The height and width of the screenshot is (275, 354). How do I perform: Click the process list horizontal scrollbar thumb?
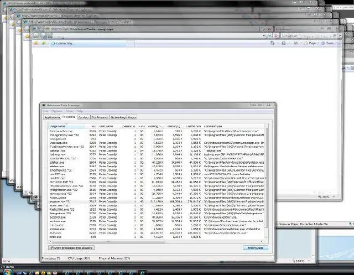(x=108, y=241)
